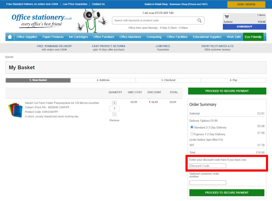This screenshot has height=201, width=272.
Task: Open Low Price Guarantee link
Action: [x=75, y=4]
